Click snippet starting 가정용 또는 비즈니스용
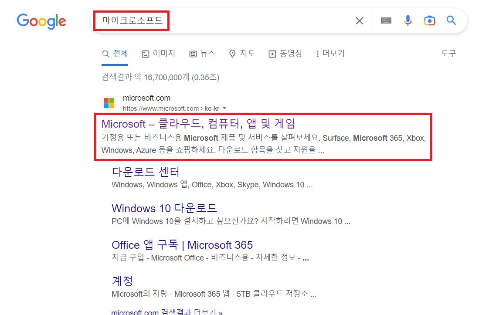489x315 pixels. tap(264, 144)
